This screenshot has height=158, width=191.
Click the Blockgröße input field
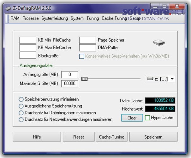point(28,55)
